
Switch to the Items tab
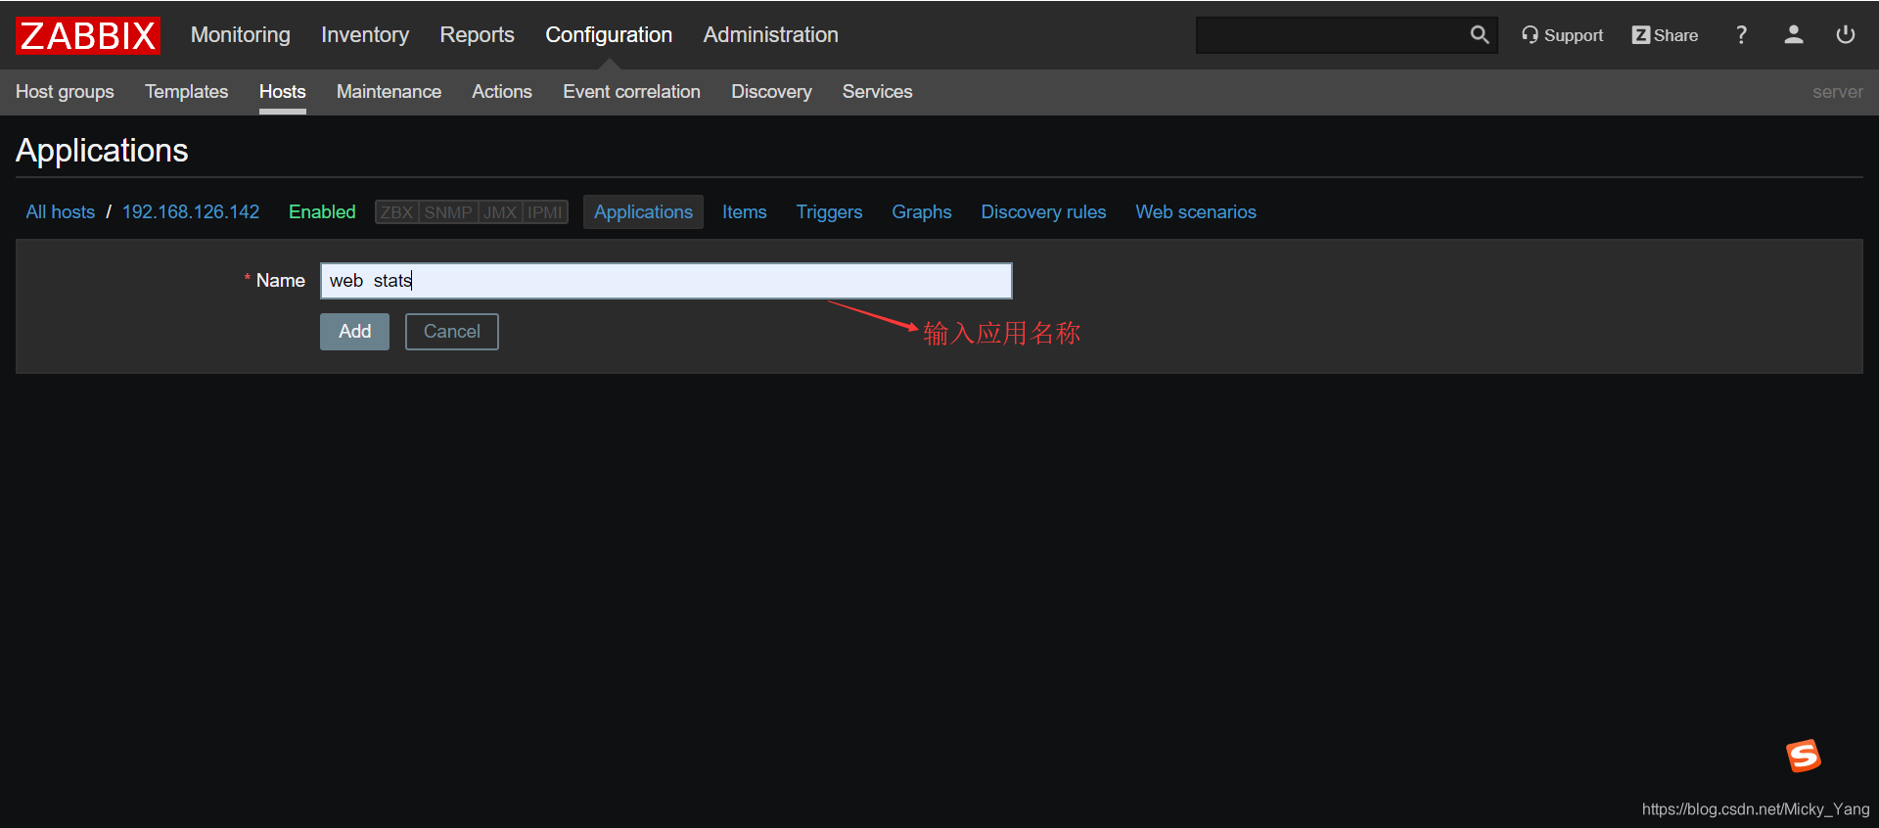[745, 212]
